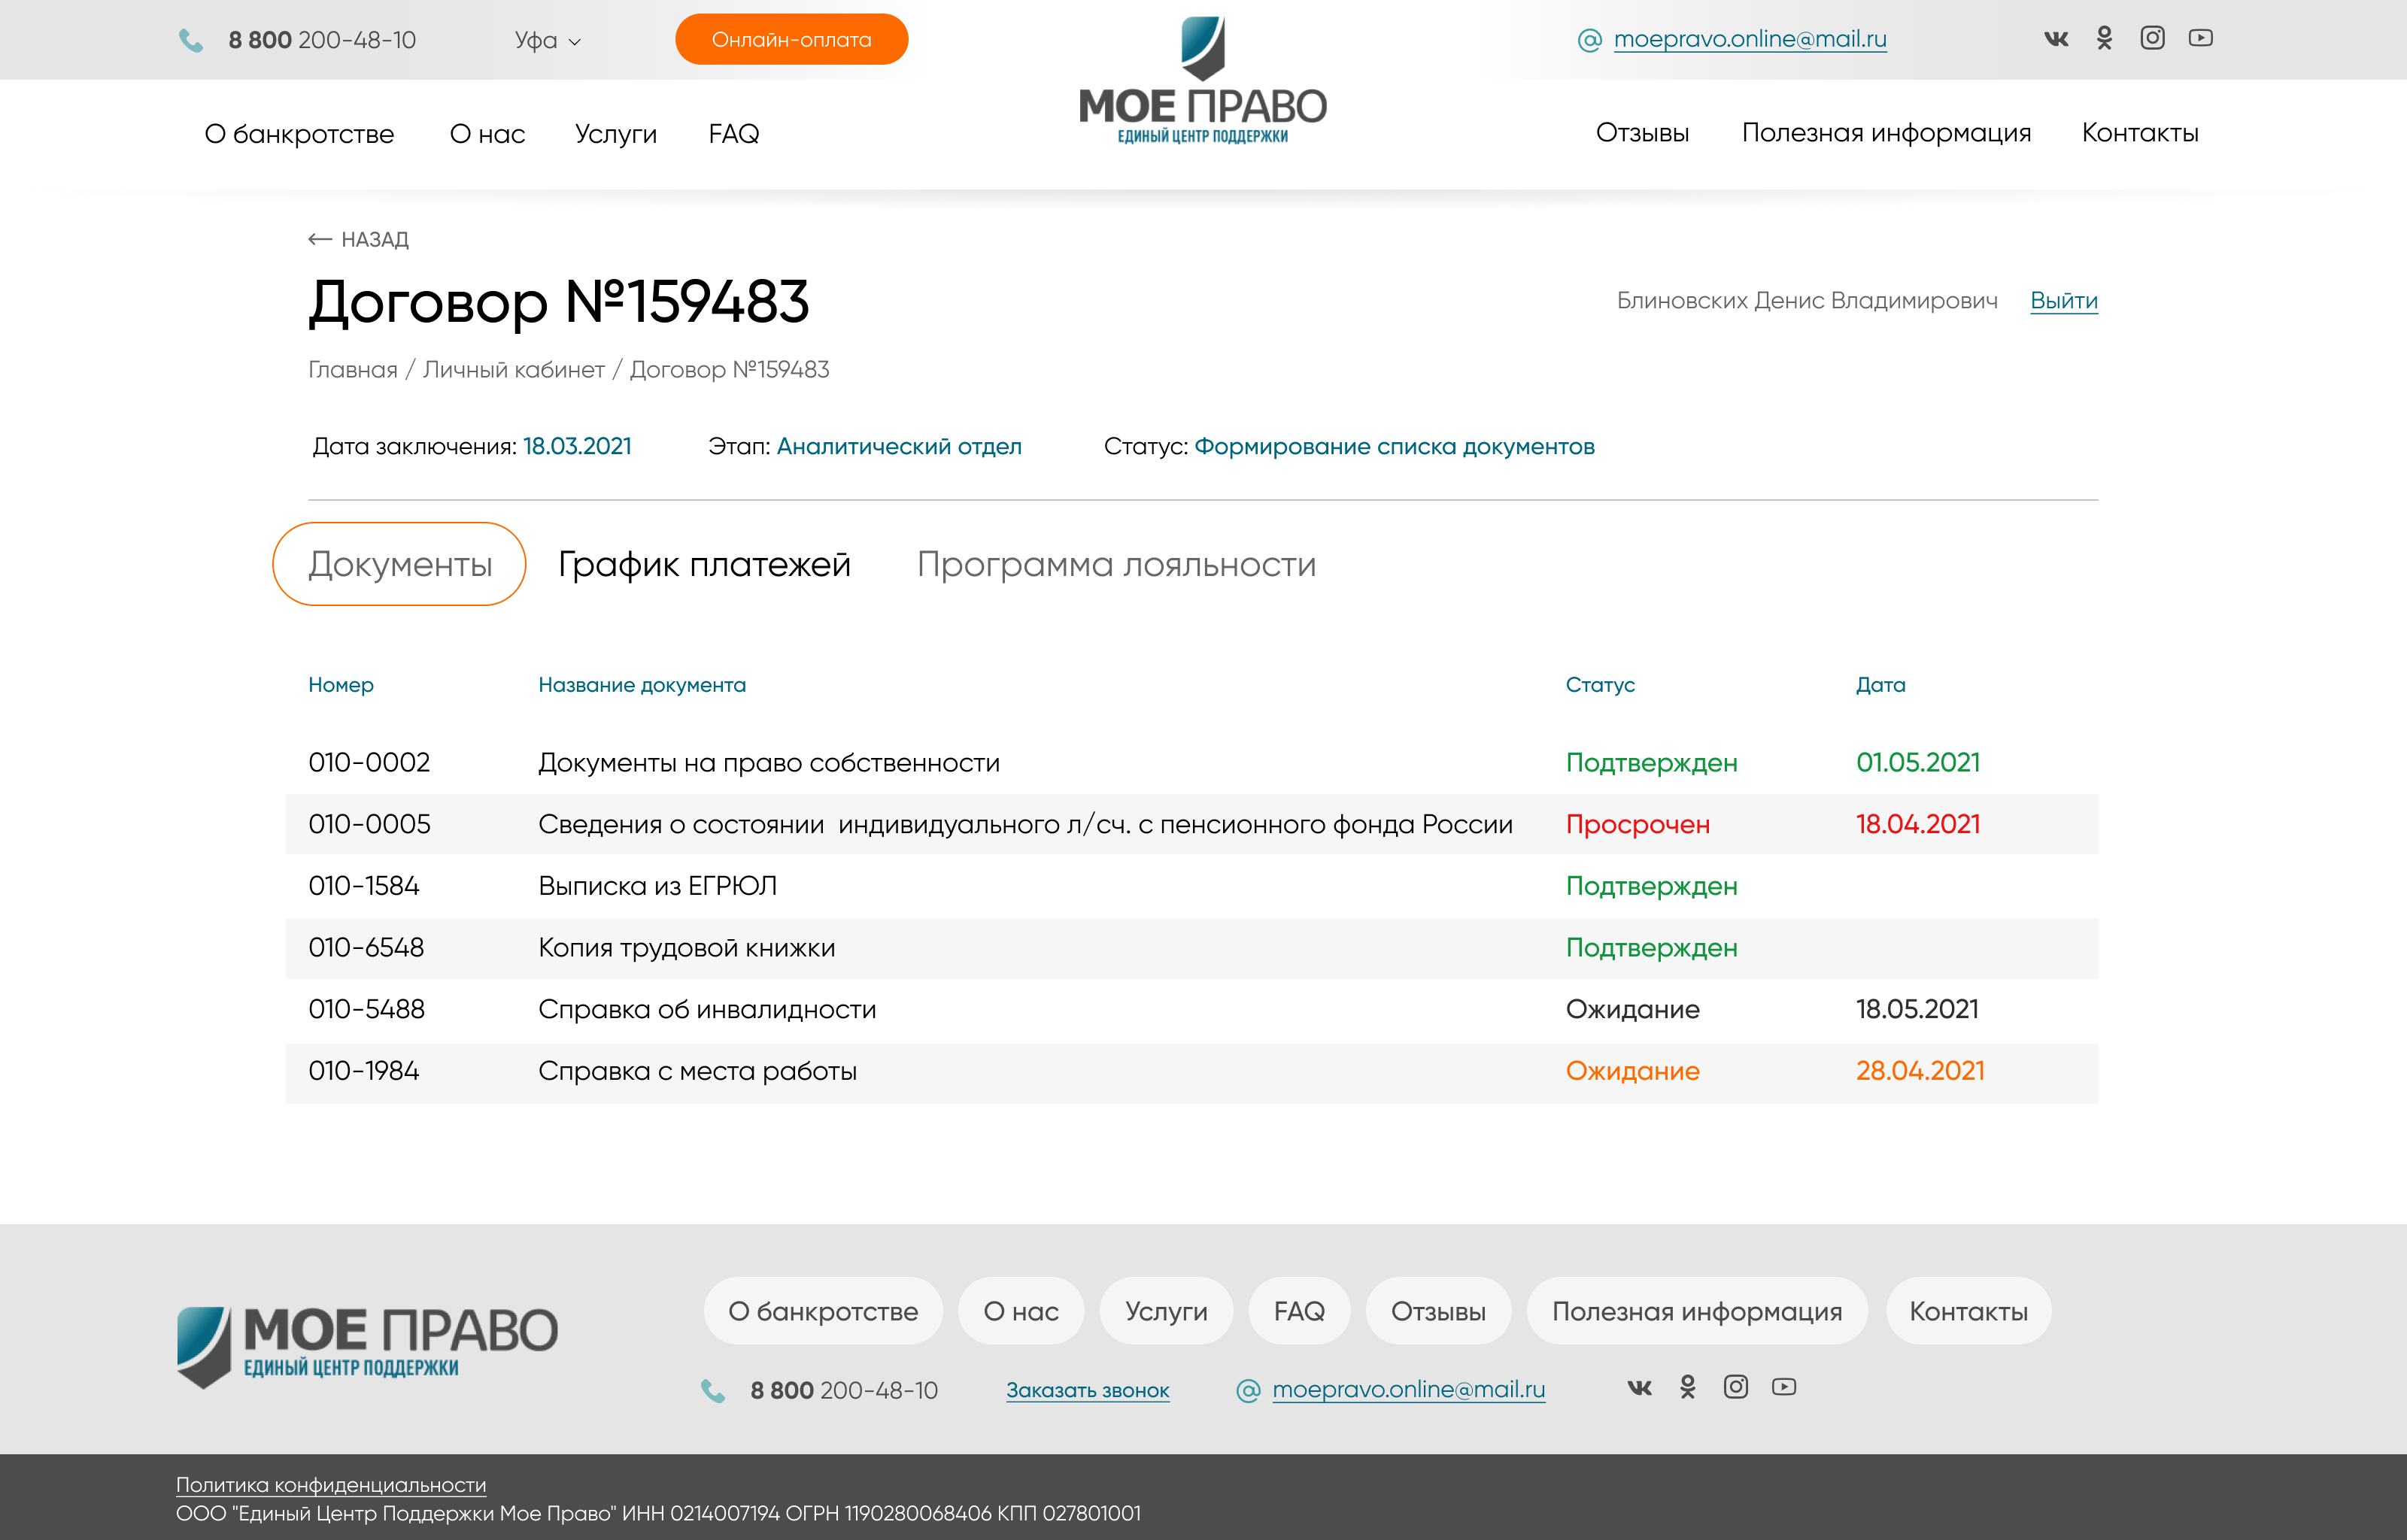
Task: Open Политика конфиденциальности link
Action: (x=331, y=1485)
